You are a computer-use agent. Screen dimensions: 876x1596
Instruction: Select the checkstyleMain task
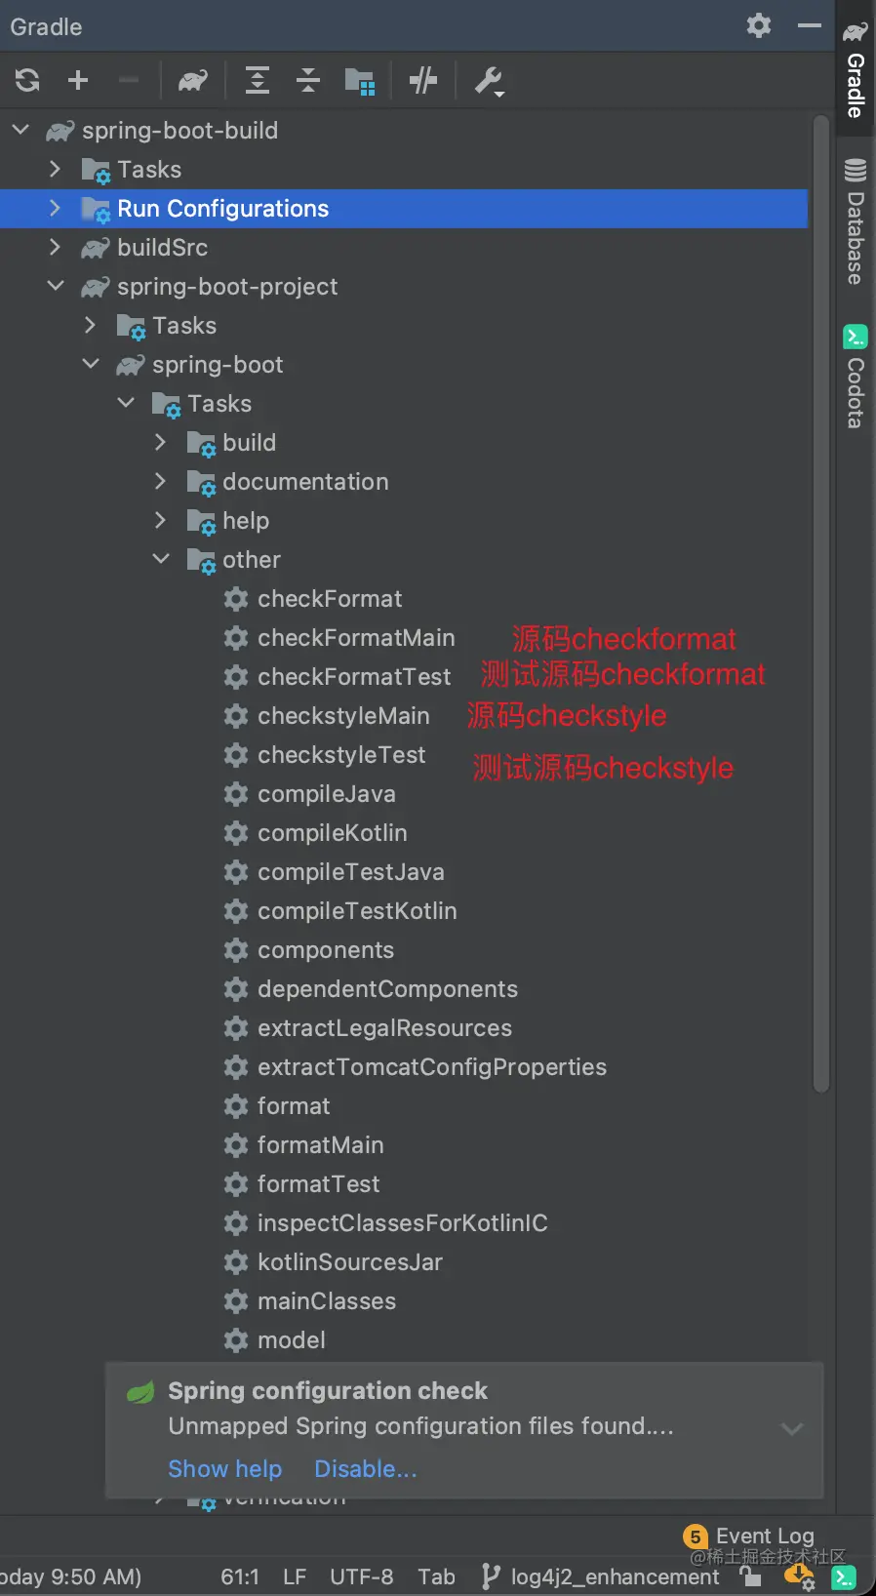click(343, 715)
